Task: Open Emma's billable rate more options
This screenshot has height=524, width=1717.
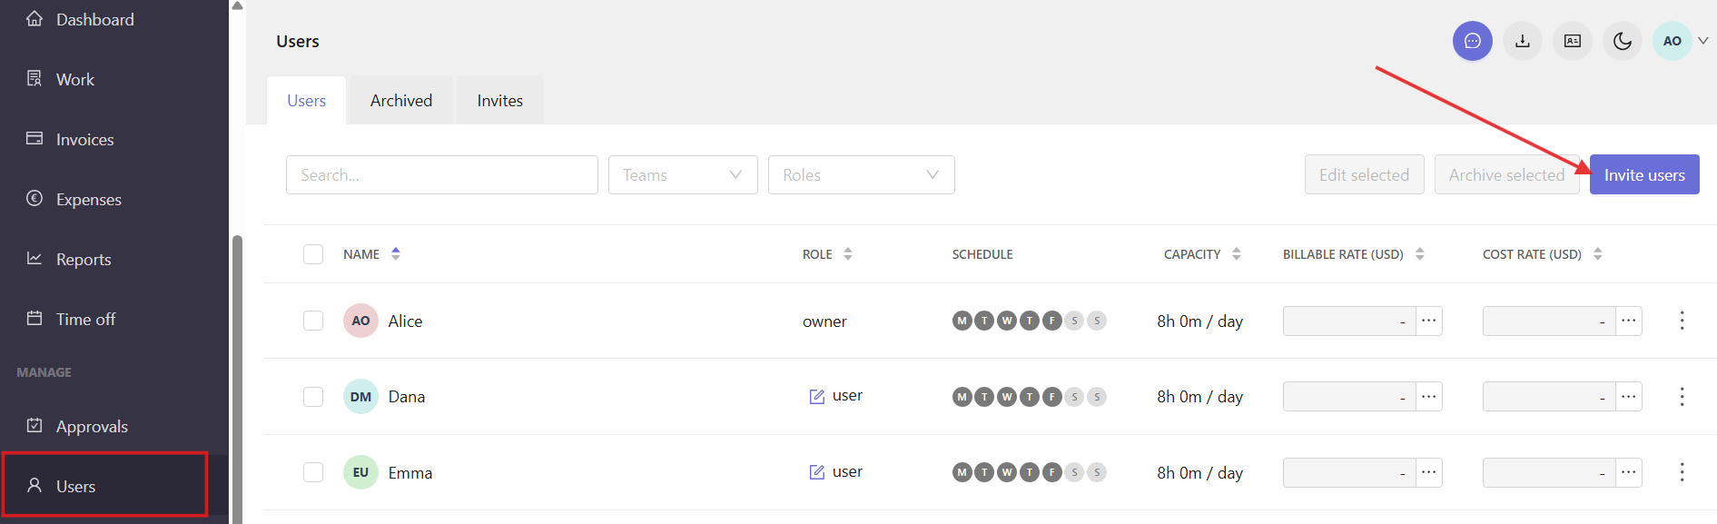Action: coord(1429,472)
